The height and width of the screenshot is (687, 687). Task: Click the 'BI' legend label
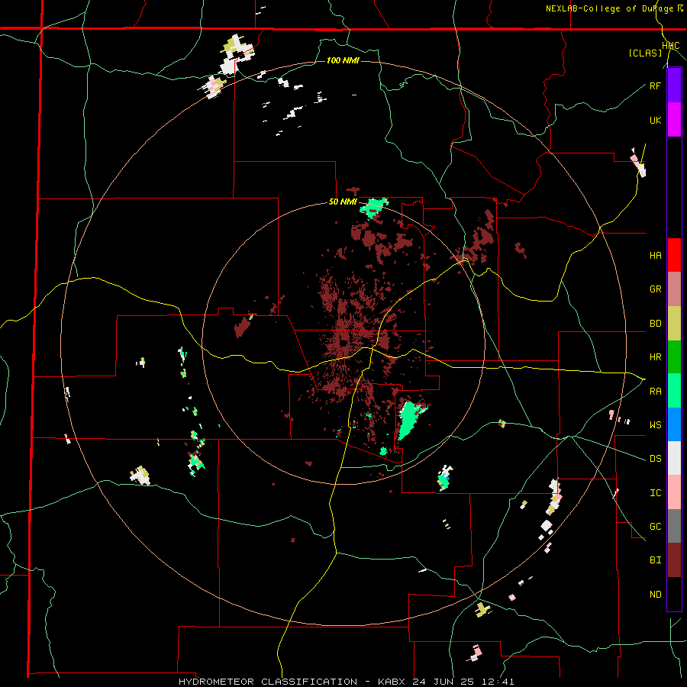655,560
